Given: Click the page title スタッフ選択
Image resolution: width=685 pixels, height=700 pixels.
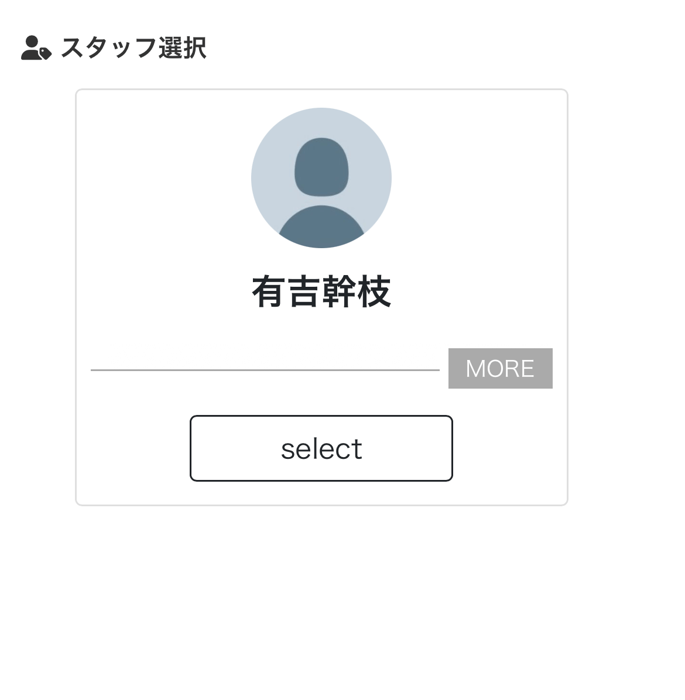Looking at the screenshot, I should (133, 48).
